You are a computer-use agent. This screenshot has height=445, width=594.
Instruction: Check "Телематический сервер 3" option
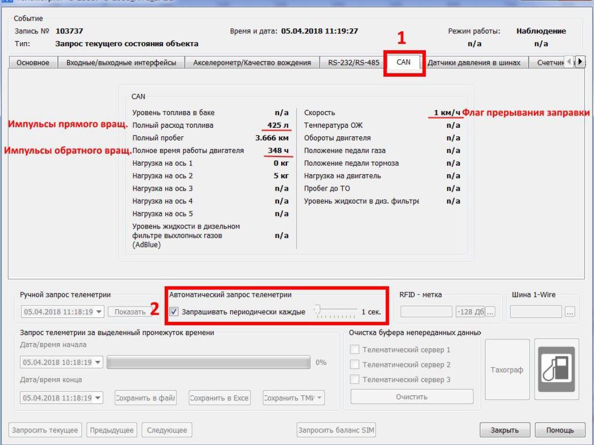pos(355,380)
